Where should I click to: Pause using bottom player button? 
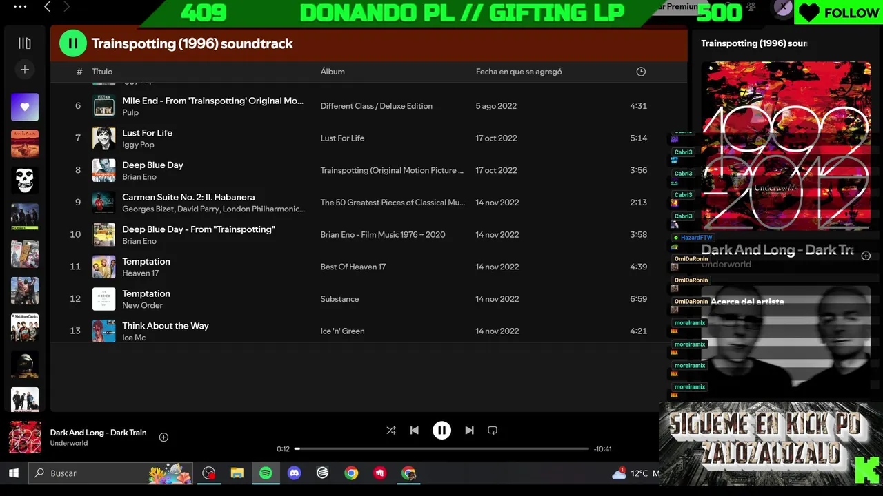tap(441, 431)
